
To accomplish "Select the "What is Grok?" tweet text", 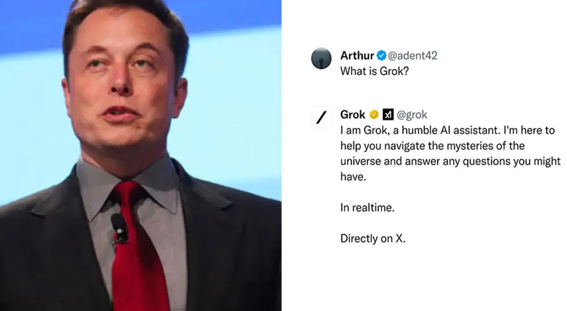I will point(374,71).
